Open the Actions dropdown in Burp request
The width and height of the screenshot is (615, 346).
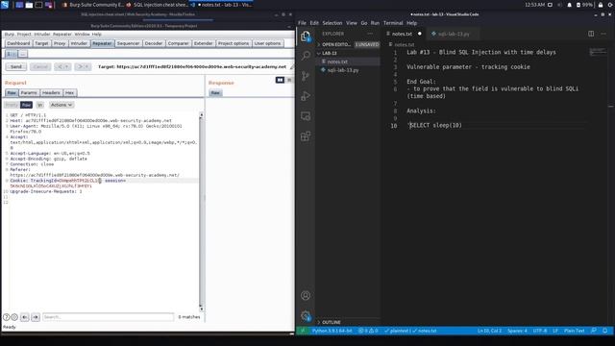(61, 105)
